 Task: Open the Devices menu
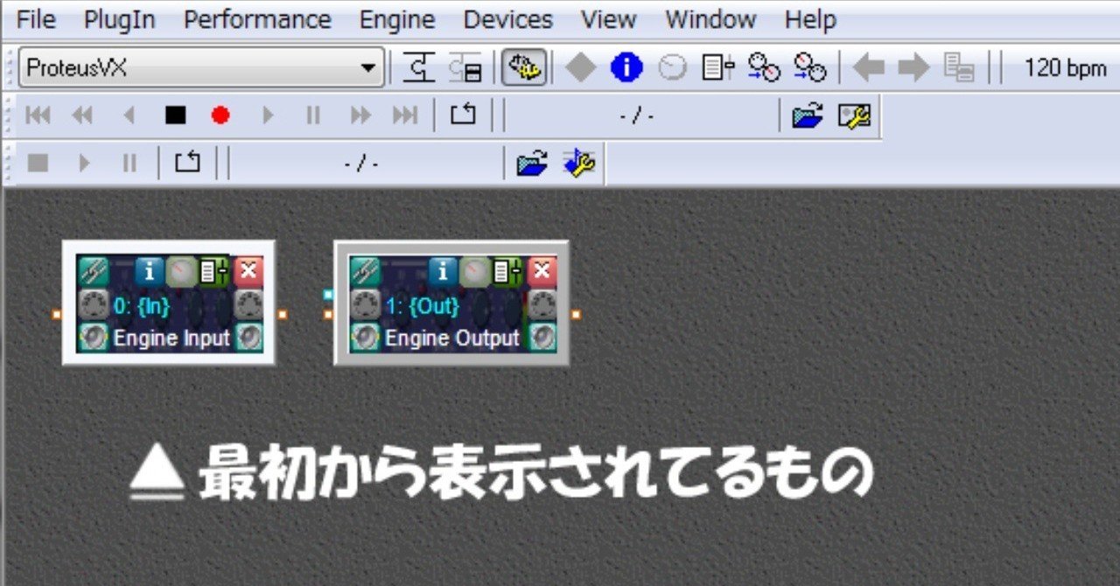click(x=507, y=19)
